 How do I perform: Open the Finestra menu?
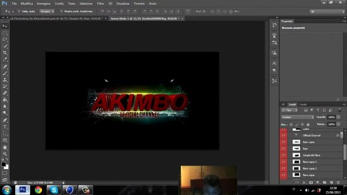[139, 4]
